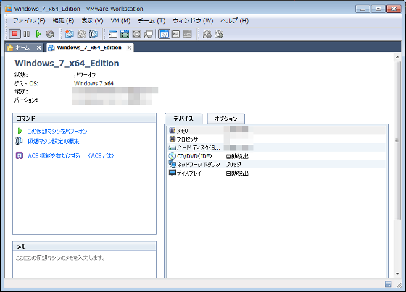
Task: Click the Revert to snapshot toolbar icon
Action: [x=81, y=34]
